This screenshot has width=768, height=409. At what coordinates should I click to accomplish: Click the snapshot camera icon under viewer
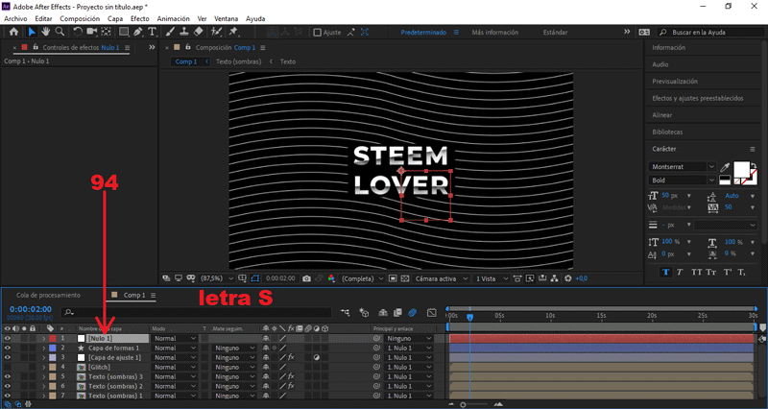(306, 278)
